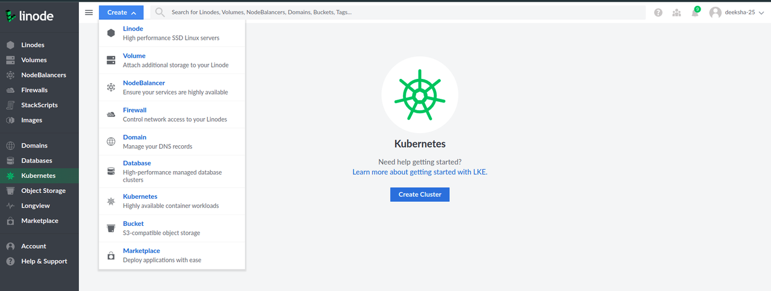Click the deeksha-25 username
Viewport: 771px width, 291px height.
pos(740,13)
